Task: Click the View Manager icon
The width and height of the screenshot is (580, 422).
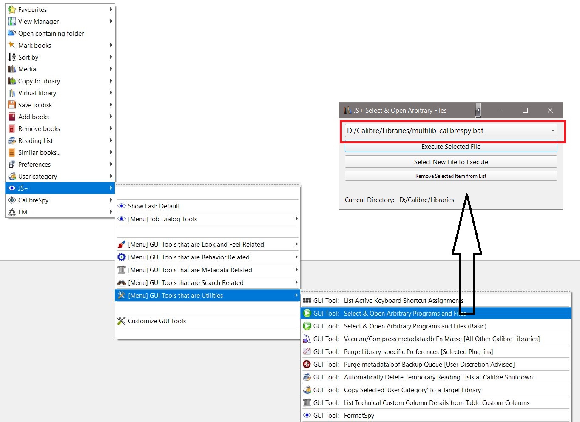Action: pyautogui.click(x=12, y=21)
